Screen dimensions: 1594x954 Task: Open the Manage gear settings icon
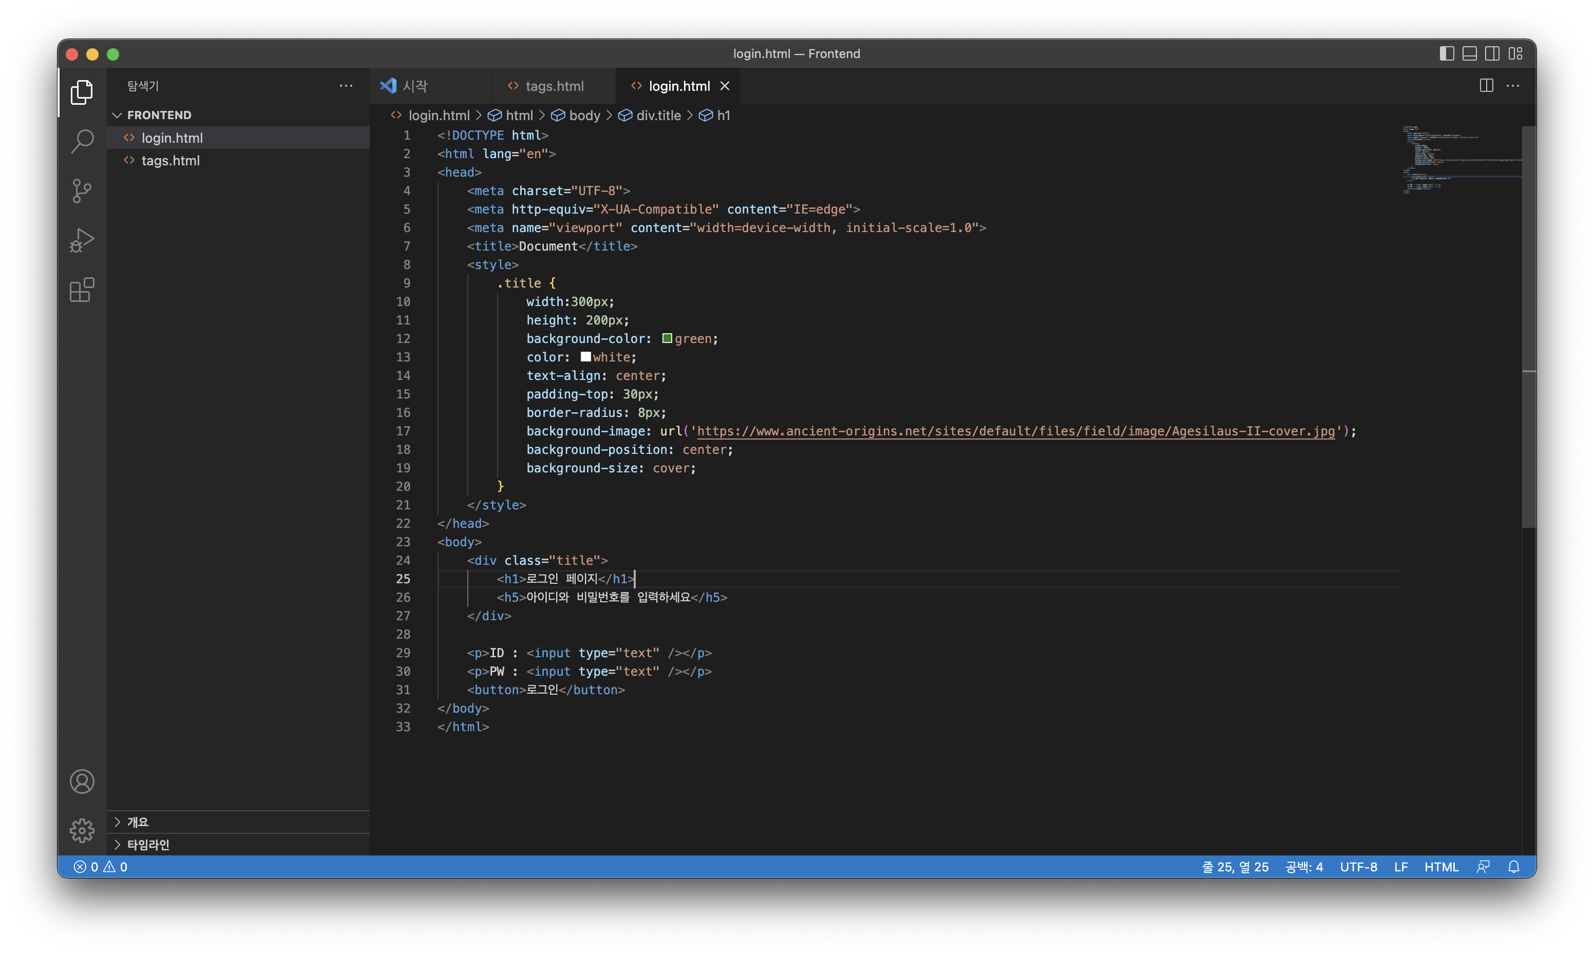(x=82, y=831)
